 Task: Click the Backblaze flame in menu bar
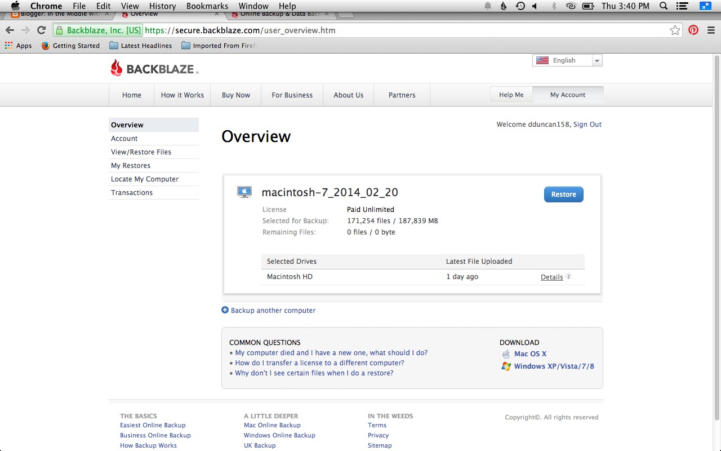(x=504, y=6)
